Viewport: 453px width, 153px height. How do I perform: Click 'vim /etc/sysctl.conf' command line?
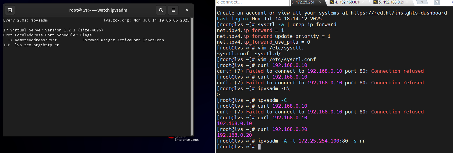pos(287,59)
